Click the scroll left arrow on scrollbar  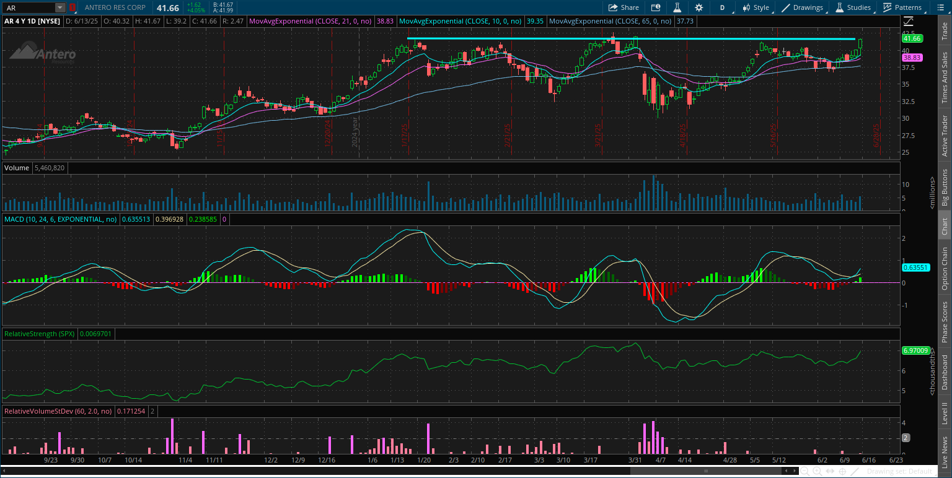787,471
